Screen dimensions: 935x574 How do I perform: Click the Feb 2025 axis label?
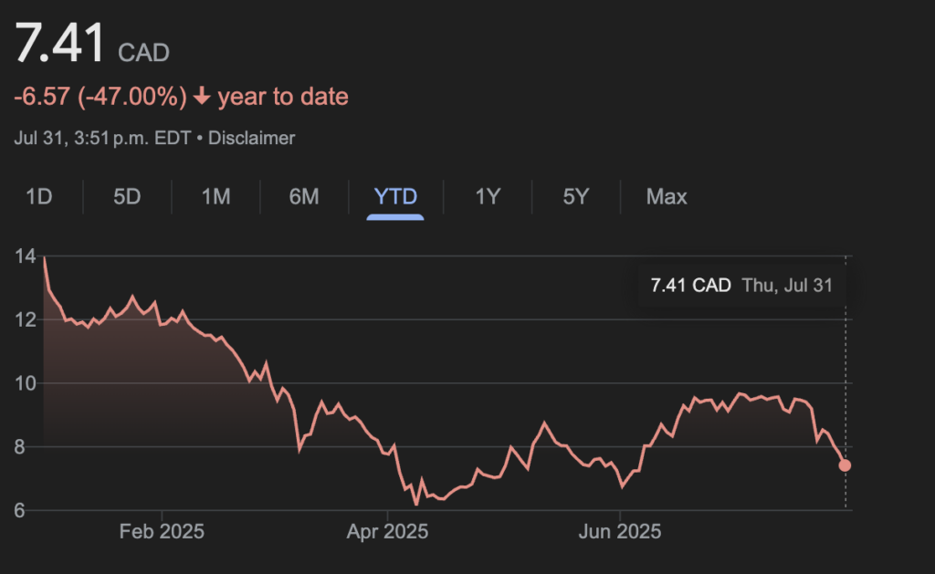[162, 532]
